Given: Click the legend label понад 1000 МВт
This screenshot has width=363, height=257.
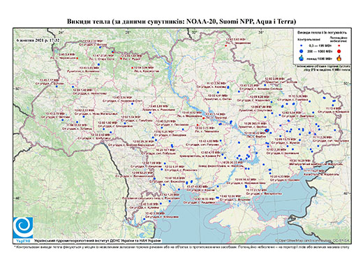Looking at the screenshot, I should (x=320, y=58).
